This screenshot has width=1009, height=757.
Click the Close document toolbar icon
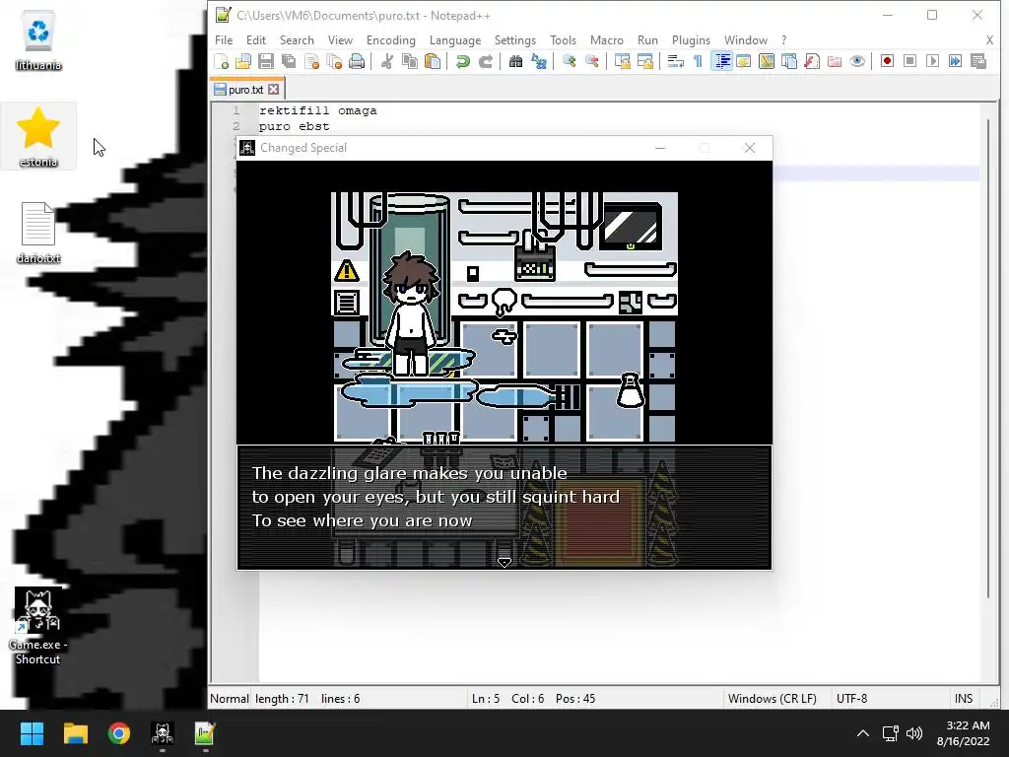click(311, 61)
